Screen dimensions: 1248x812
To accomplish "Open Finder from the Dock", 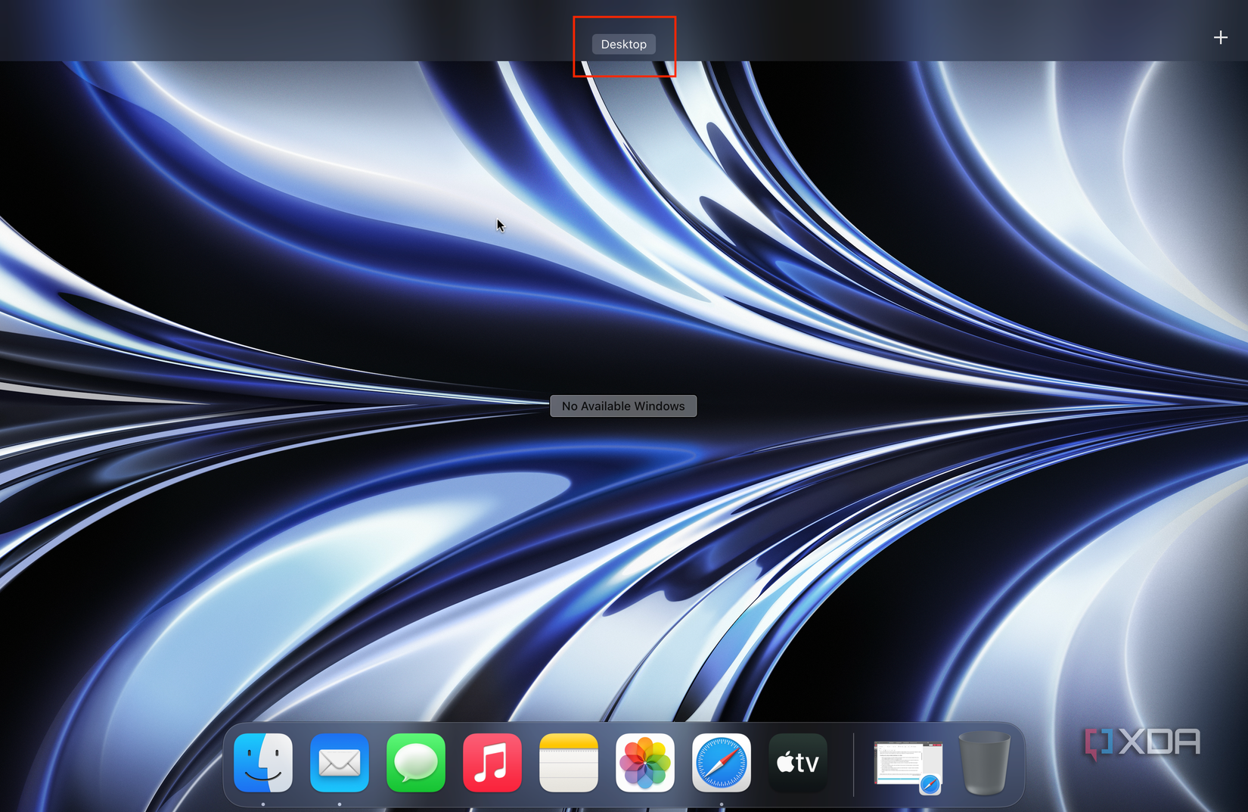I will coord(262,763).
